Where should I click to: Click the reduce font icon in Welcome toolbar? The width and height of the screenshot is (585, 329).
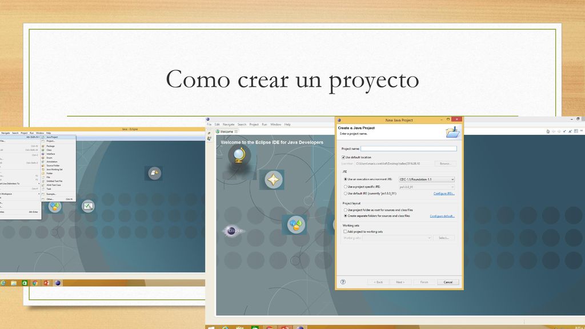tap(564, 131)
